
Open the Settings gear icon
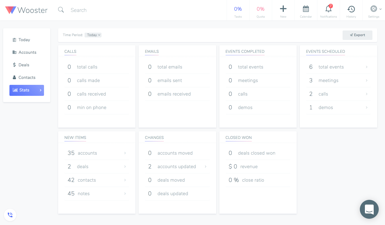tap(374, 9)
